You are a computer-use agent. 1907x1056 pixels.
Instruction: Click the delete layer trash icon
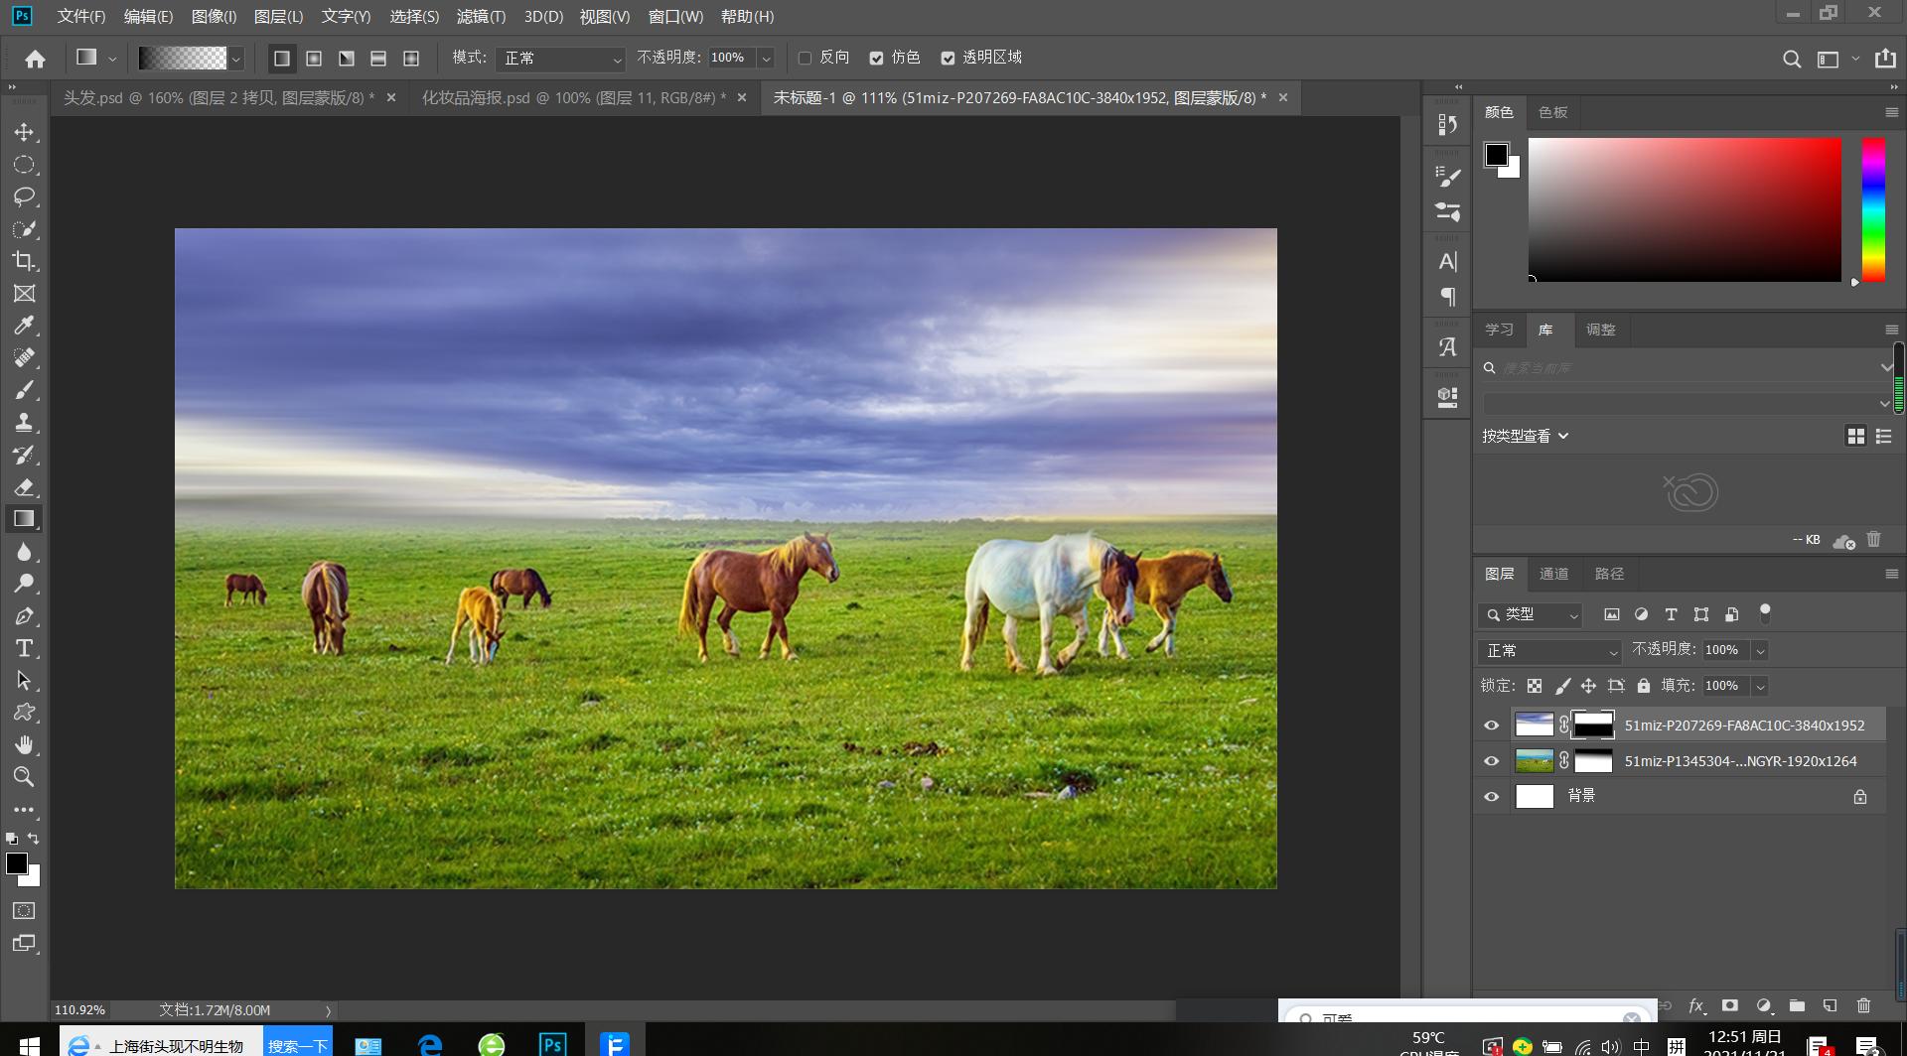(x=1863, y=1005)
